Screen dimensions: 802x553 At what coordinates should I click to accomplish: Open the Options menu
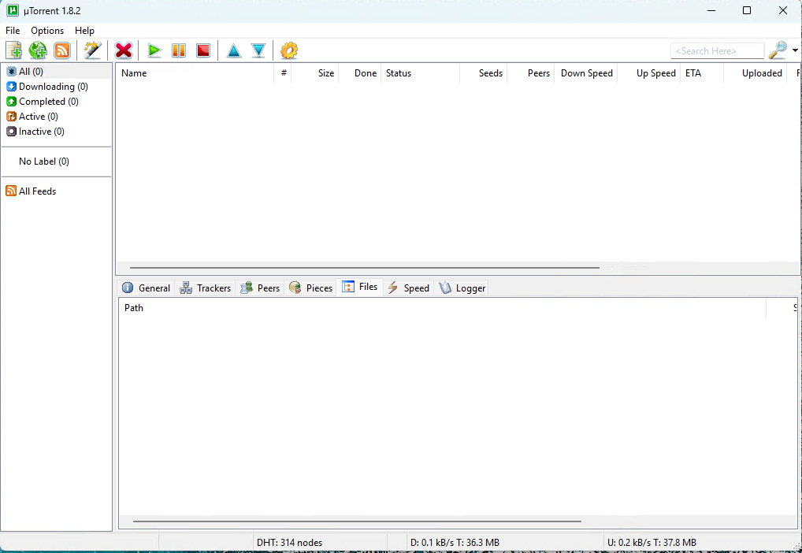point(47,31)
